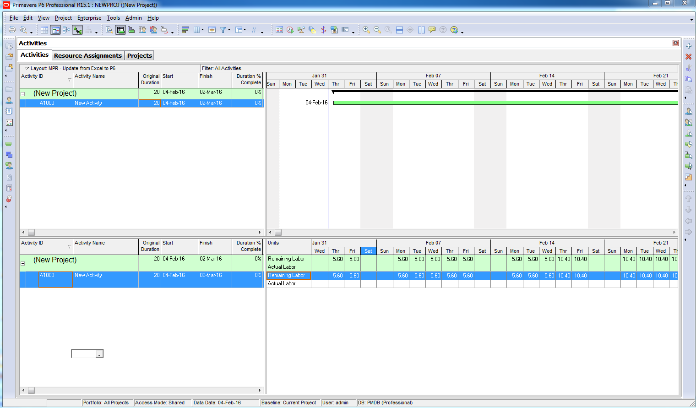Switch to the Resource Assignments tab
Screen dimensions: 696x408
[88, 55]
